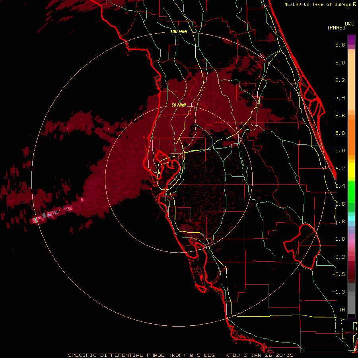Pick the gray segment beside the TH label

(351, 305)
